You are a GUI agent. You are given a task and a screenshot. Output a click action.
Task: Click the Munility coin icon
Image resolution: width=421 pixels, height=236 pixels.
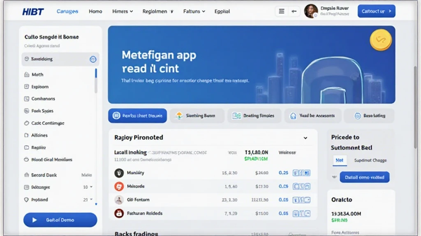(x=119, y=173)
